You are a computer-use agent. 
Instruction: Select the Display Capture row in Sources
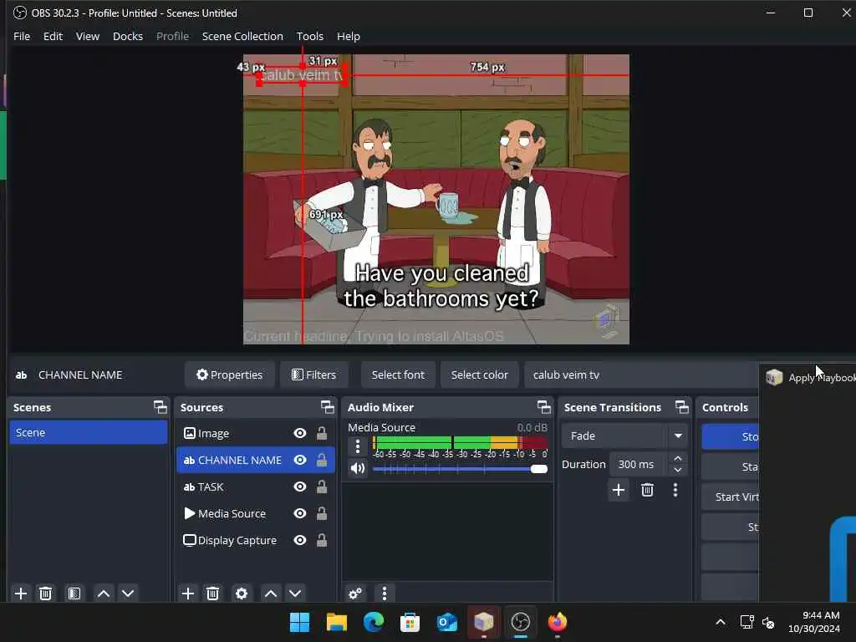tap(256, 541)
